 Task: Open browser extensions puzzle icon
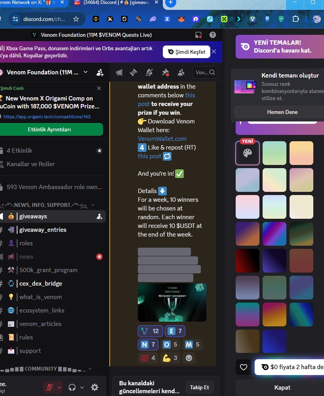[x=295, y=19]
